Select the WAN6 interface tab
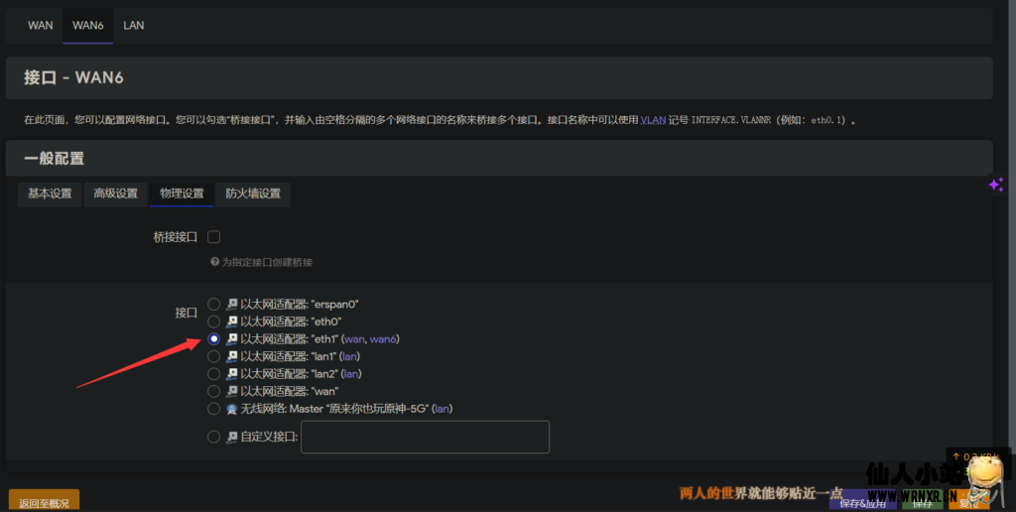 [x=88, y=26]
